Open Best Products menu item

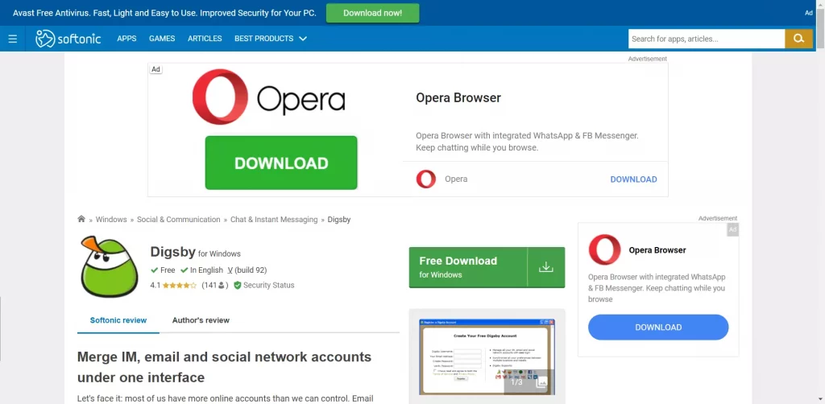point(264,39)
